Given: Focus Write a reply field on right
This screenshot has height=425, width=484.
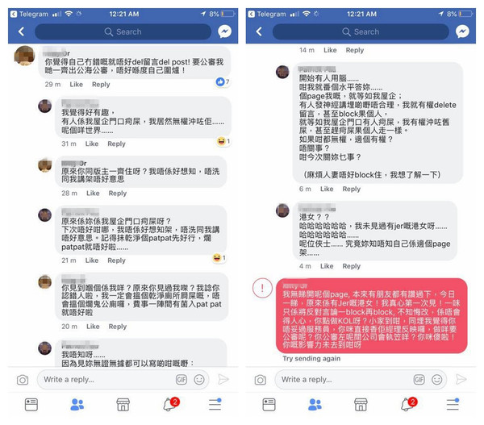Looking at the screenshot, I should (361, 379).
